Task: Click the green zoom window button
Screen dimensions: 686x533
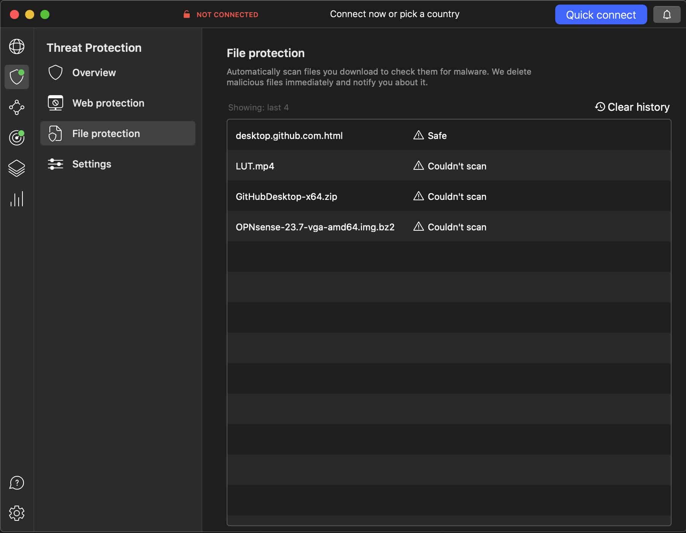Action: click(45, 14)
